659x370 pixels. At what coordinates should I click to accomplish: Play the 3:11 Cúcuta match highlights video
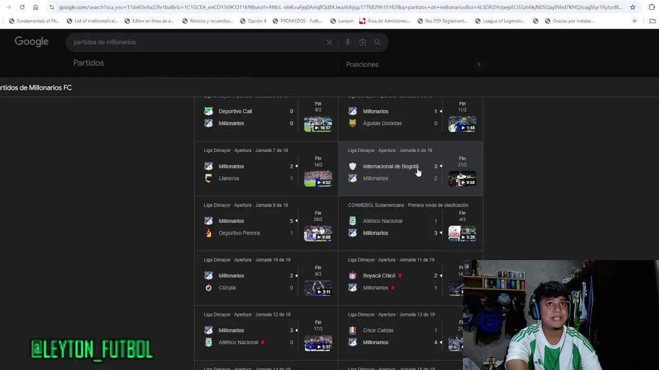tap(318, 288)
